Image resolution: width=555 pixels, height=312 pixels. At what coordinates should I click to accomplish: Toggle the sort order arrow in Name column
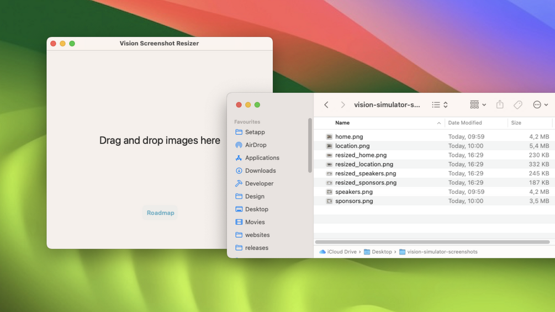coord(439,123)
